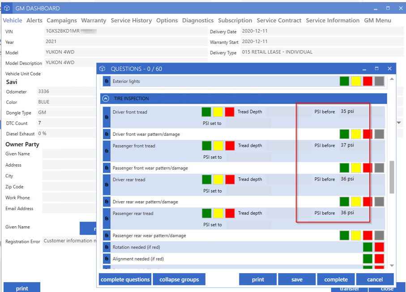Click the note icon beside Passenger front tread
Screen dimensions: 406x292
point(107,151)
